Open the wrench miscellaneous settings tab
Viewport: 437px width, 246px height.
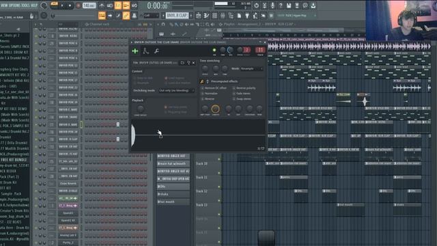[156, 51]
